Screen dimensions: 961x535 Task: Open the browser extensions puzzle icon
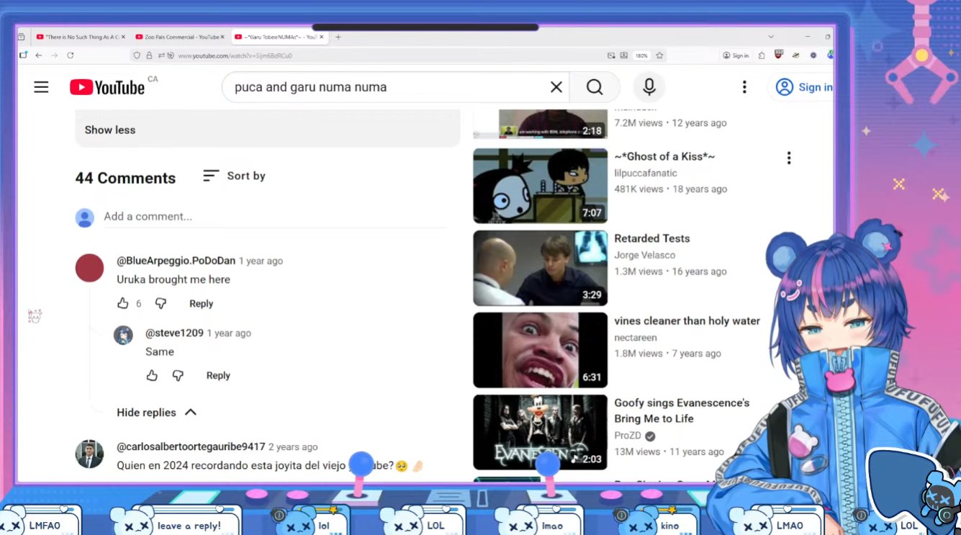pos(762,55)
